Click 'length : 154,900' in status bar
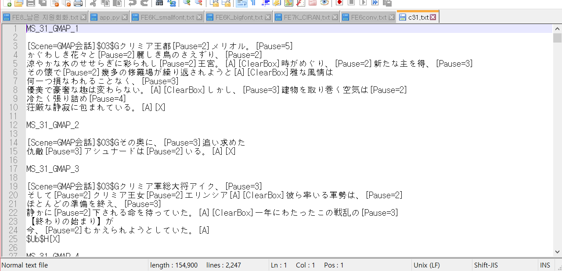This screenshot has width=562, height=271. coord(174,265)
